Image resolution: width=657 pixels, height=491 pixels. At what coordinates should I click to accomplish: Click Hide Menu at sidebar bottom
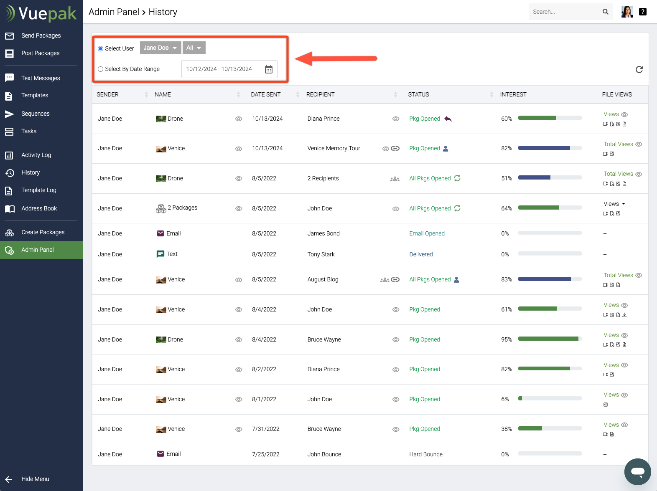point(35,479)
